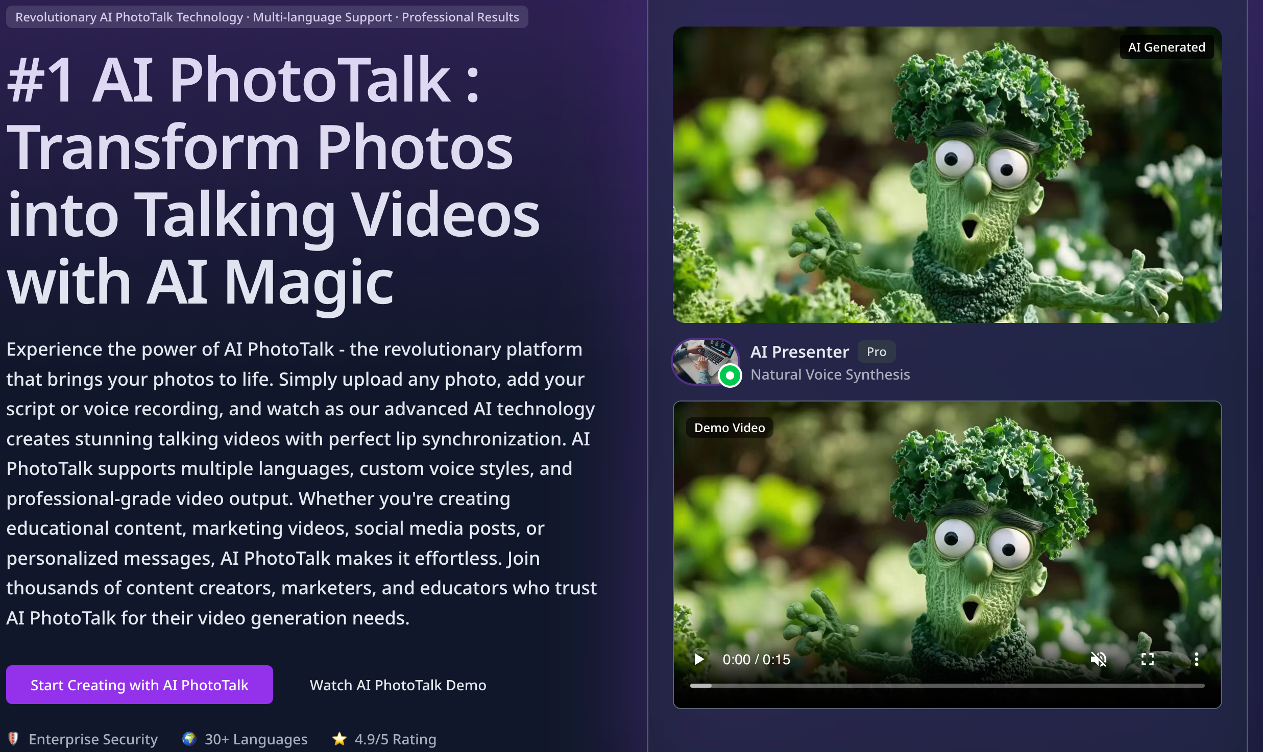Click the Demo Video label
Image resolution: width=1263 pixels, height=752 pixels.
click(x=730, y=428)
